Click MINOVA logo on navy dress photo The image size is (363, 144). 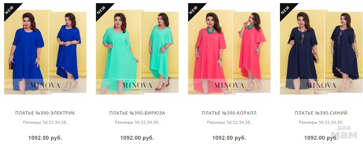[x=321, y=86]
